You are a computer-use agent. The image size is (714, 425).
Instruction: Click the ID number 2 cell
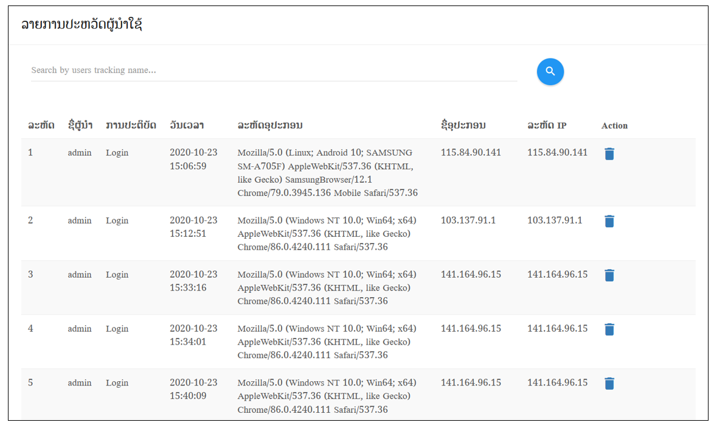pyautogui.click(x=30, y=220)
